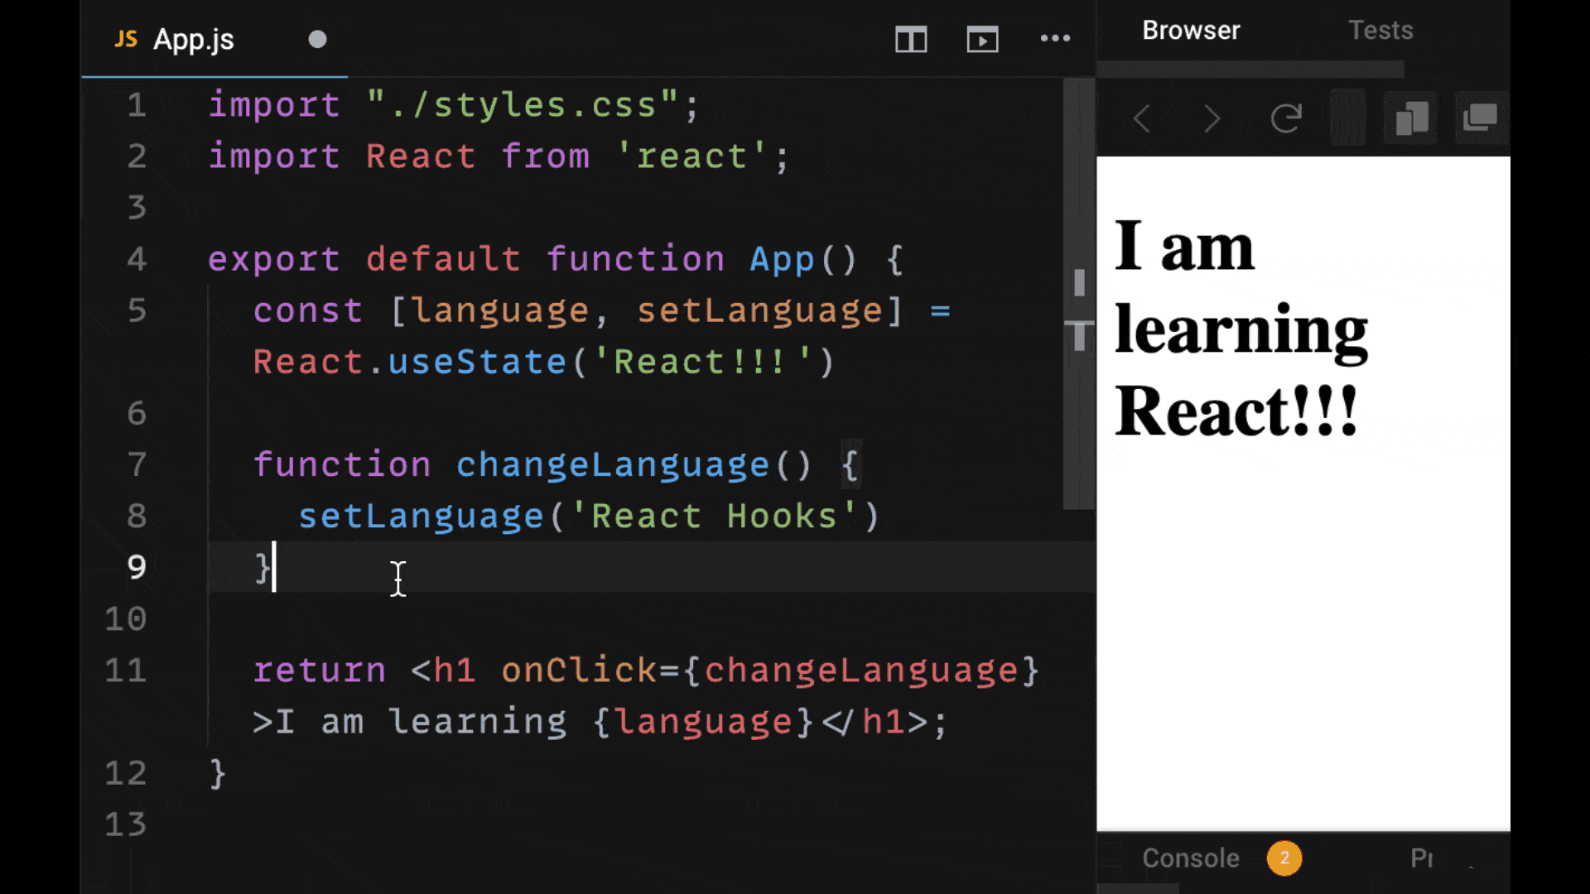Click 'setLanguage' in the destructured array

(x=760, y=311)
